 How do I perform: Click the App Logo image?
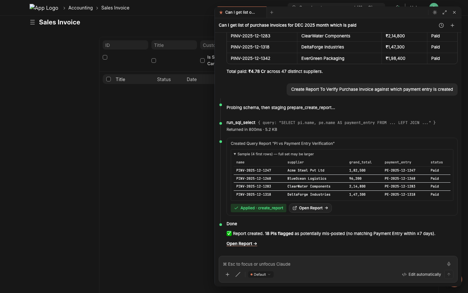(44, 7)
